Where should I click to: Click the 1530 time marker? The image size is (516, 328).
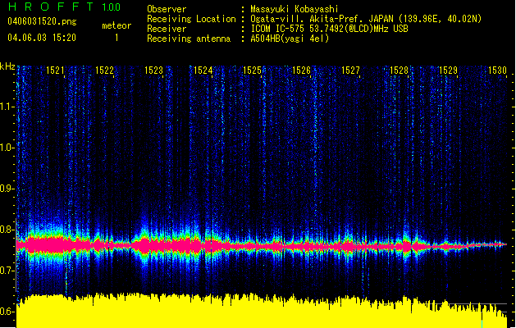pyautogui.click(x=497, y=71)
